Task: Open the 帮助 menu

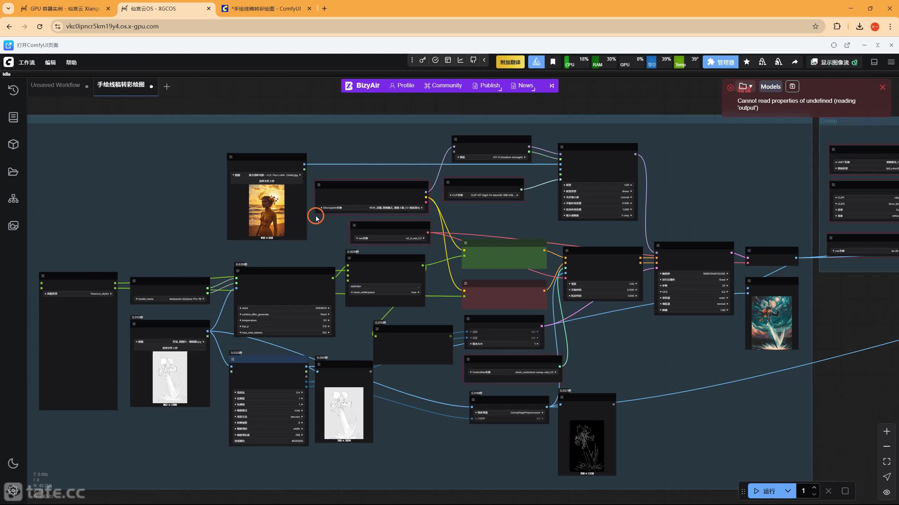Action: (71, 62)
